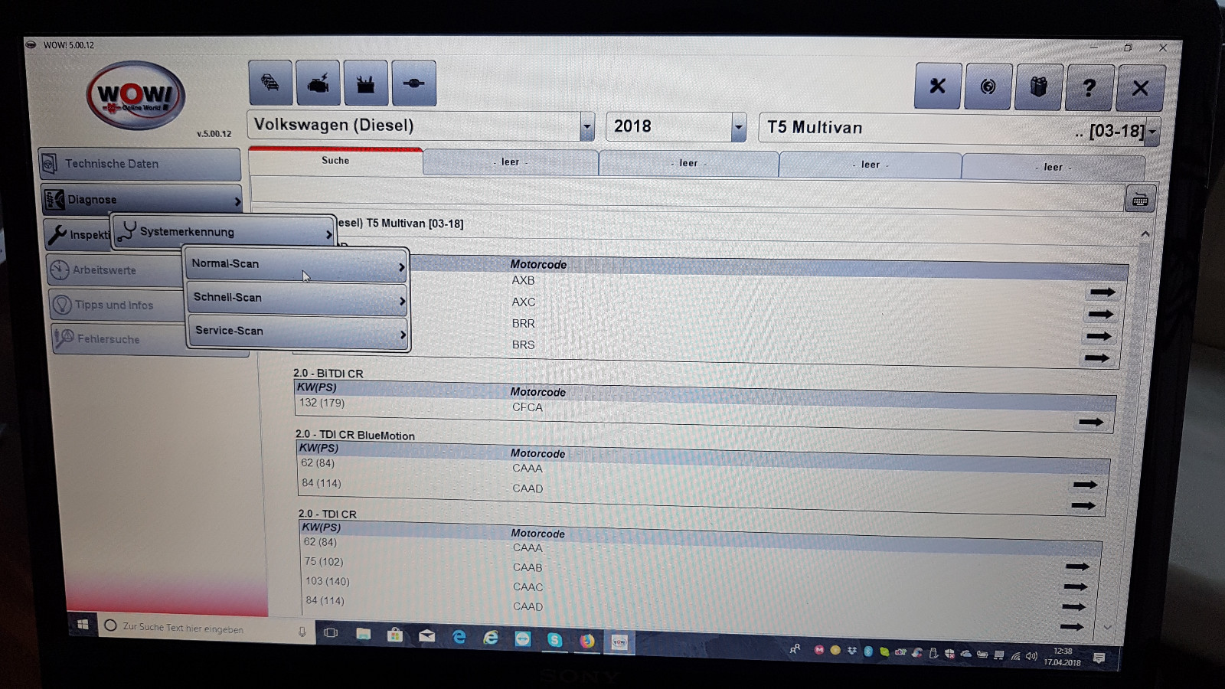Click the large X exit button

[1141, 88]
